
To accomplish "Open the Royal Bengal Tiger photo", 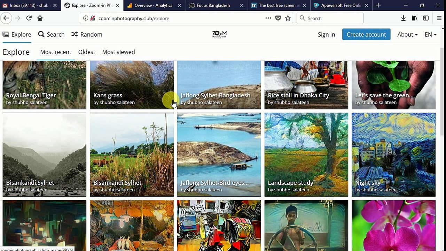I will (x=45, y=85).
